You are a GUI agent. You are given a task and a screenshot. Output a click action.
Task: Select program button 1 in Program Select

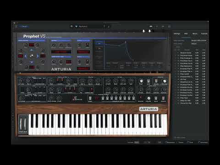click(x=103, y=98)
